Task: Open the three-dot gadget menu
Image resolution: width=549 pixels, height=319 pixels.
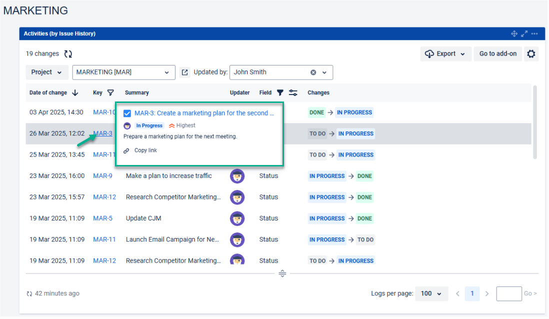Action: click(534, 34)
